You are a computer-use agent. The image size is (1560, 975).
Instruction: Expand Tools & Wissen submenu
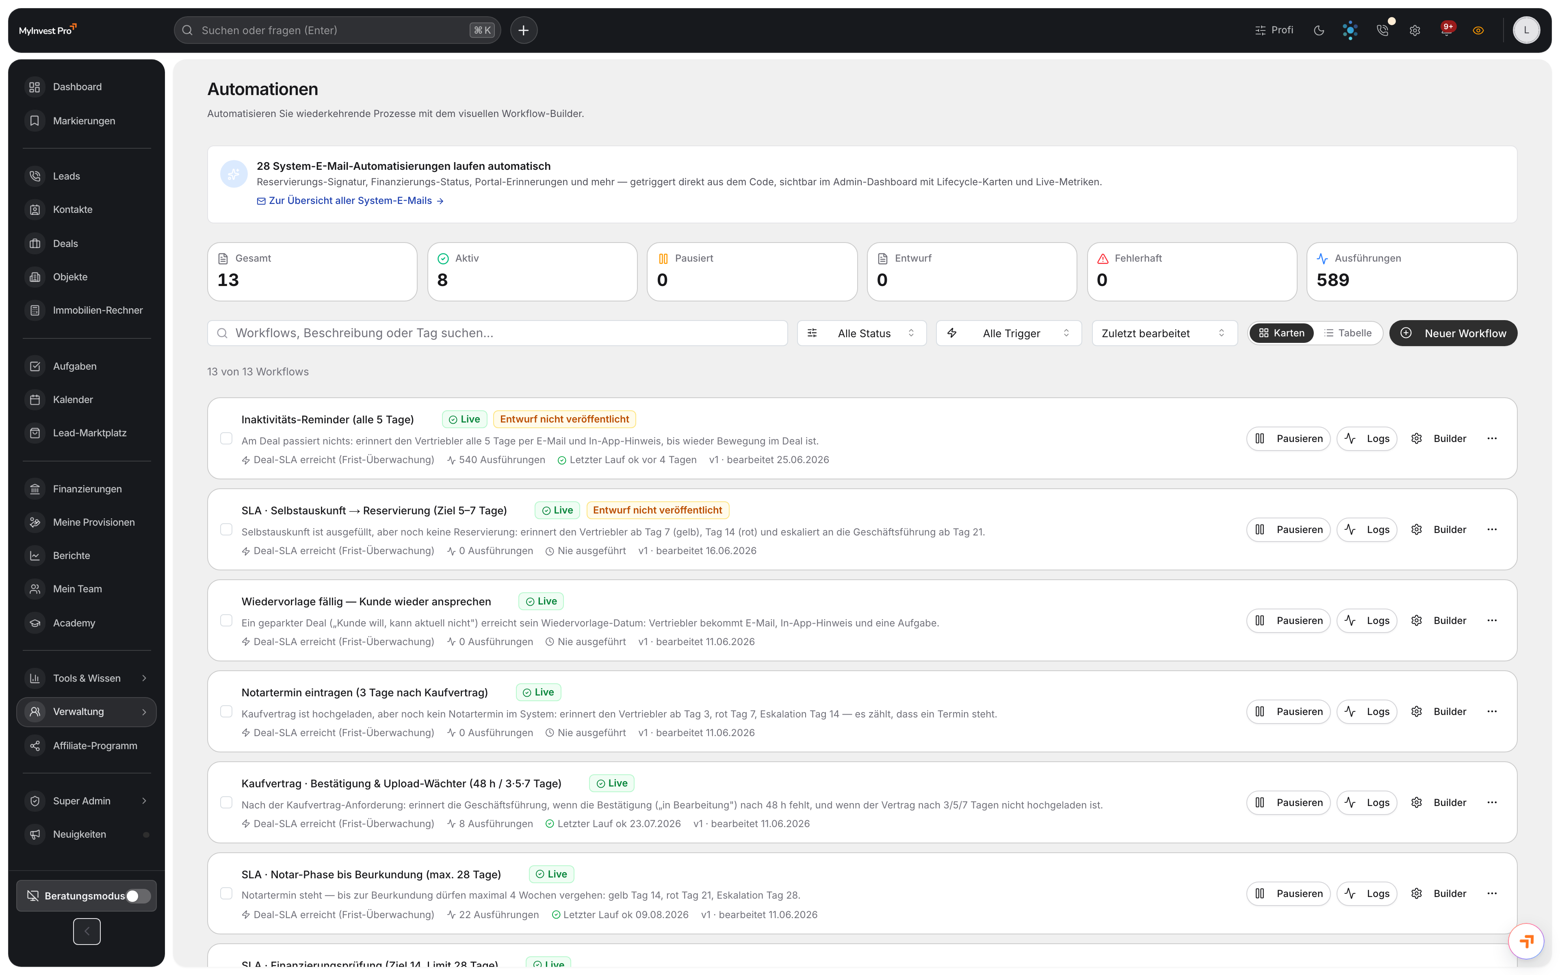tap(87, 678)
